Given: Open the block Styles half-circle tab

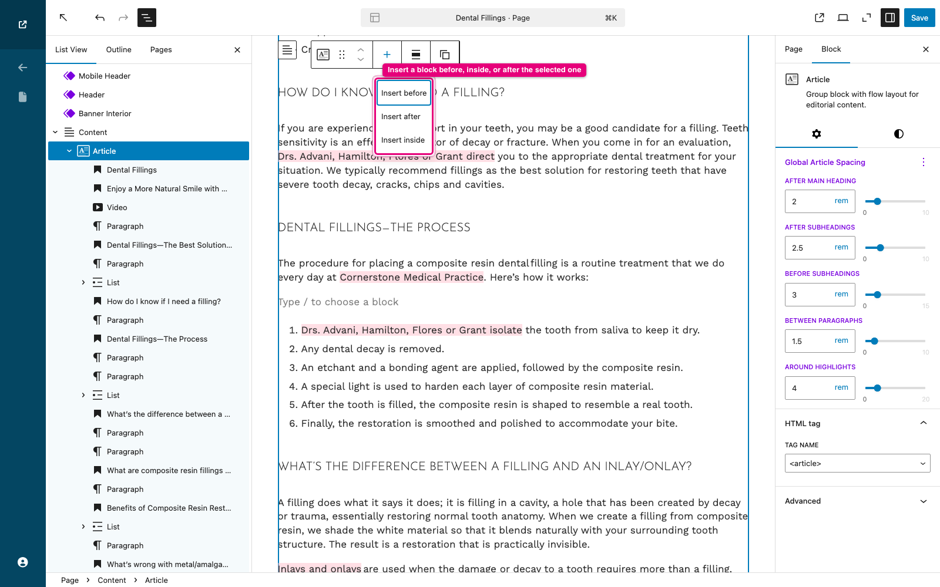Looking at the screenshot, I should click(x=899, y=134).
